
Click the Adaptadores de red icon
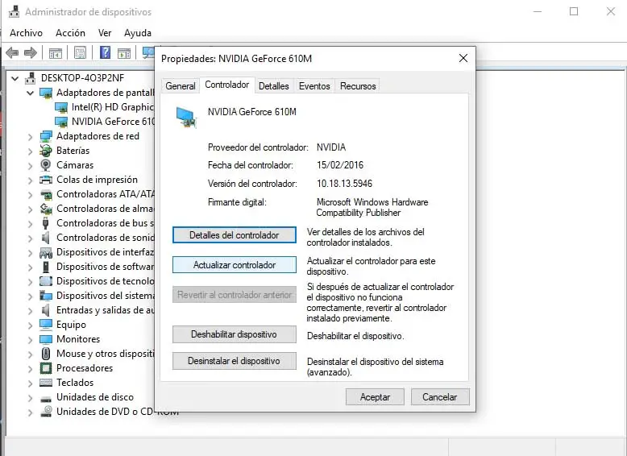(x=46, y=136)
